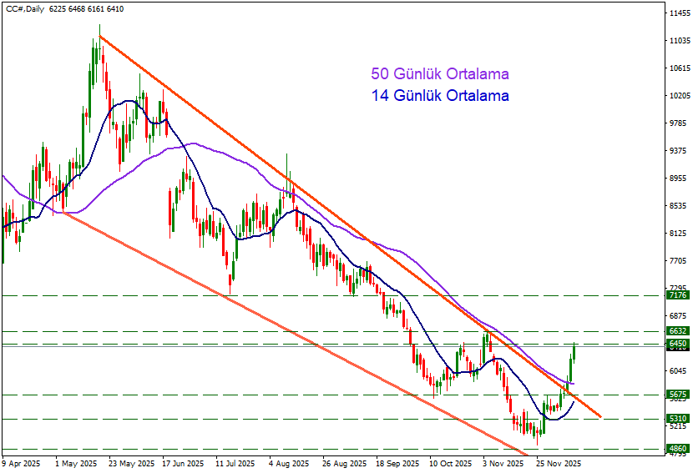This screenshot has height=473, width=698.
Task: Click the 18 Sep 2025 date label
Action: [396, 462]
